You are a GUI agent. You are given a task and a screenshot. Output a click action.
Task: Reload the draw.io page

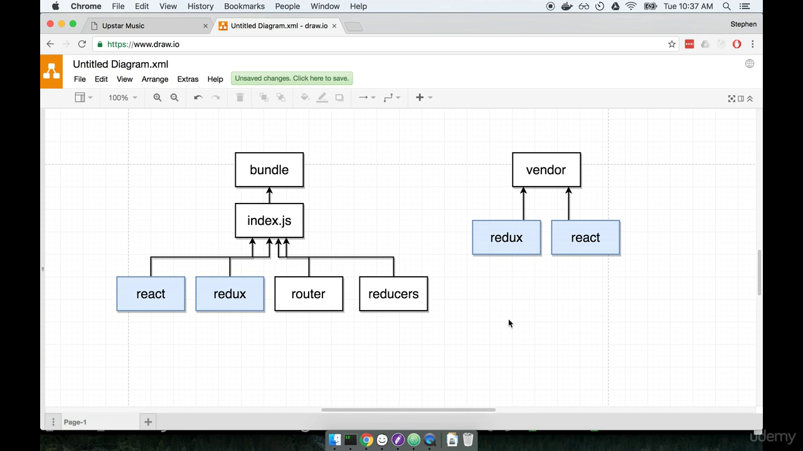click(x=82, y=44)
